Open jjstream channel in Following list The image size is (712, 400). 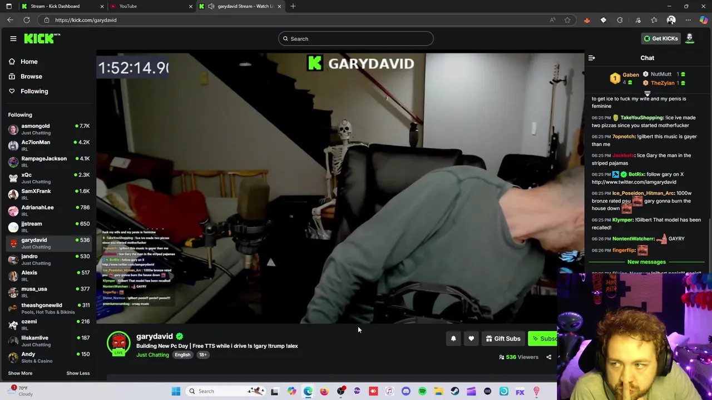48,227
